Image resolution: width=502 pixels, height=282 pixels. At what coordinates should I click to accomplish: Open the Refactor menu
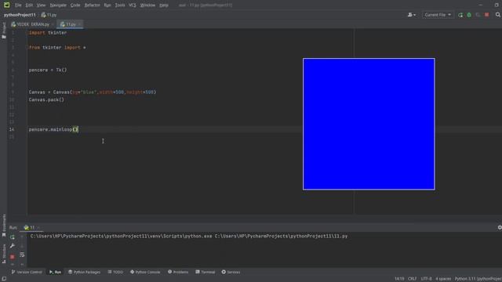93,5
